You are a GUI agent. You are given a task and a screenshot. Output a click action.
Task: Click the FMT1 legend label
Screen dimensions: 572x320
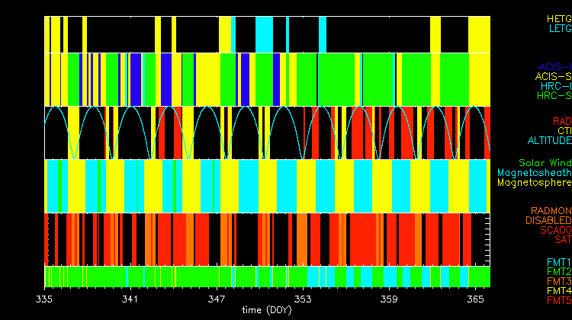click(558, 262)
